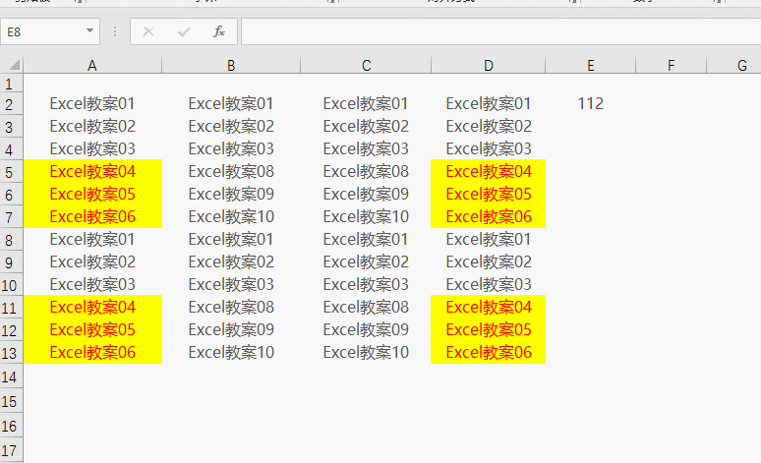Click yellow cell A5 Excel教案04
Image resolution: width=761 pixels, height=463 pixels.
coord(92,171)
